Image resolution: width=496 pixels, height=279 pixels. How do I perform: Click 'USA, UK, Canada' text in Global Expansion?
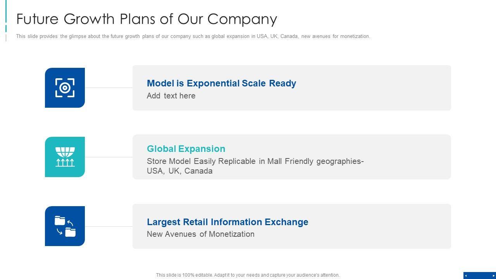(x=179, y=171)
